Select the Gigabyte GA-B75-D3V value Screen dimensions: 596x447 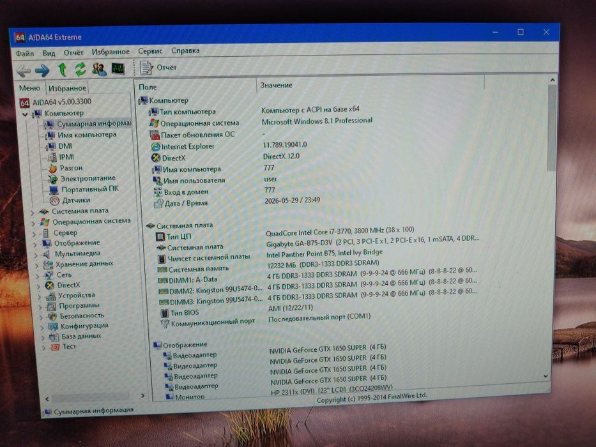click(x=372, y=241)
